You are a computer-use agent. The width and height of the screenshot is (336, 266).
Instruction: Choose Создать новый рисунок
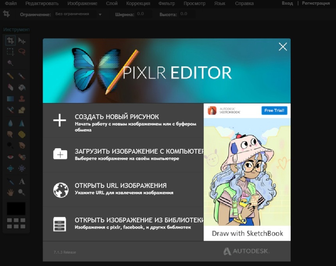[x=123, y=121]
